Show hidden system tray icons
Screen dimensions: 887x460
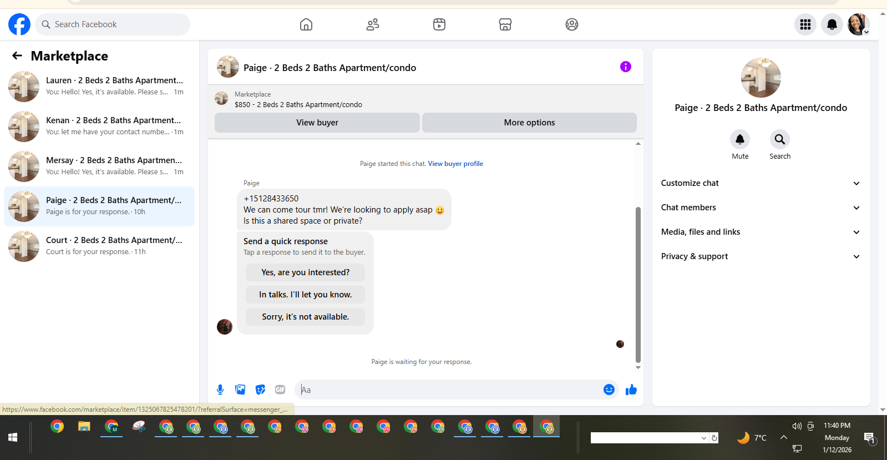click(784, 437)
